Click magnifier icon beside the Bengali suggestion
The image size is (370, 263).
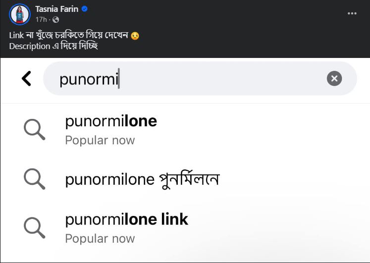(35, 179)
